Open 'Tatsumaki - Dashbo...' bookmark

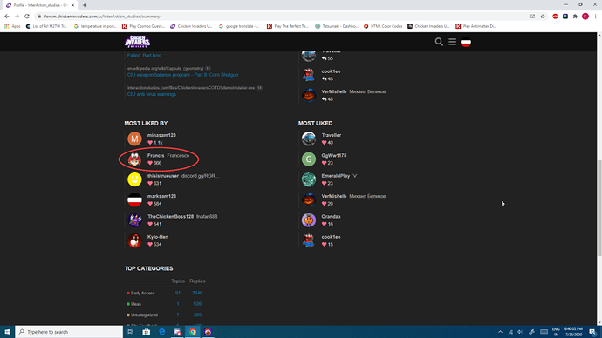click(336, 26)
